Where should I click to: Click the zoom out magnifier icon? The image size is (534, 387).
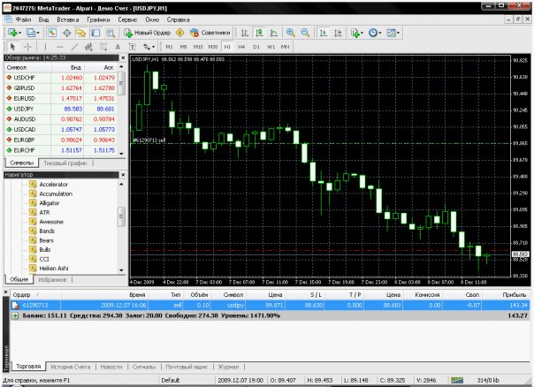(x=303, y=32)
